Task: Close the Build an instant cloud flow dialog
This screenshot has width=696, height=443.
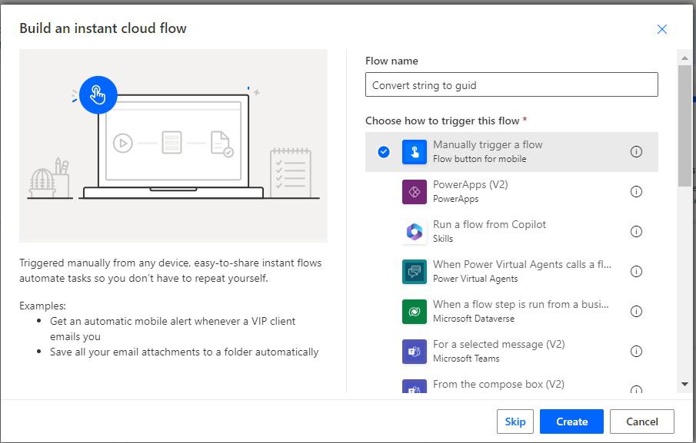Action: click(x=662, y=29)
